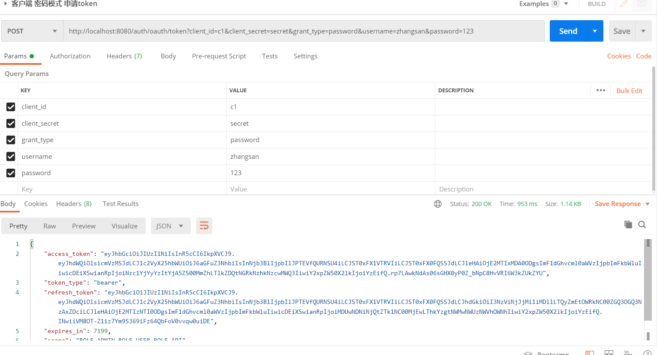Open the response Headers (8) tab
The image size is (657, 355).
(74, 204)
